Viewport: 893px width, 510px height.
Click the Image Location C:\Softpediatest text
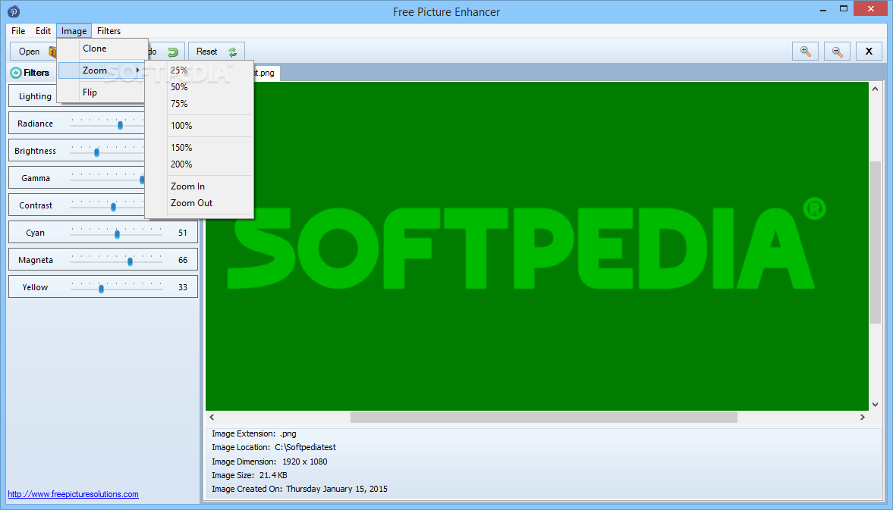click(x=274, y=447)
